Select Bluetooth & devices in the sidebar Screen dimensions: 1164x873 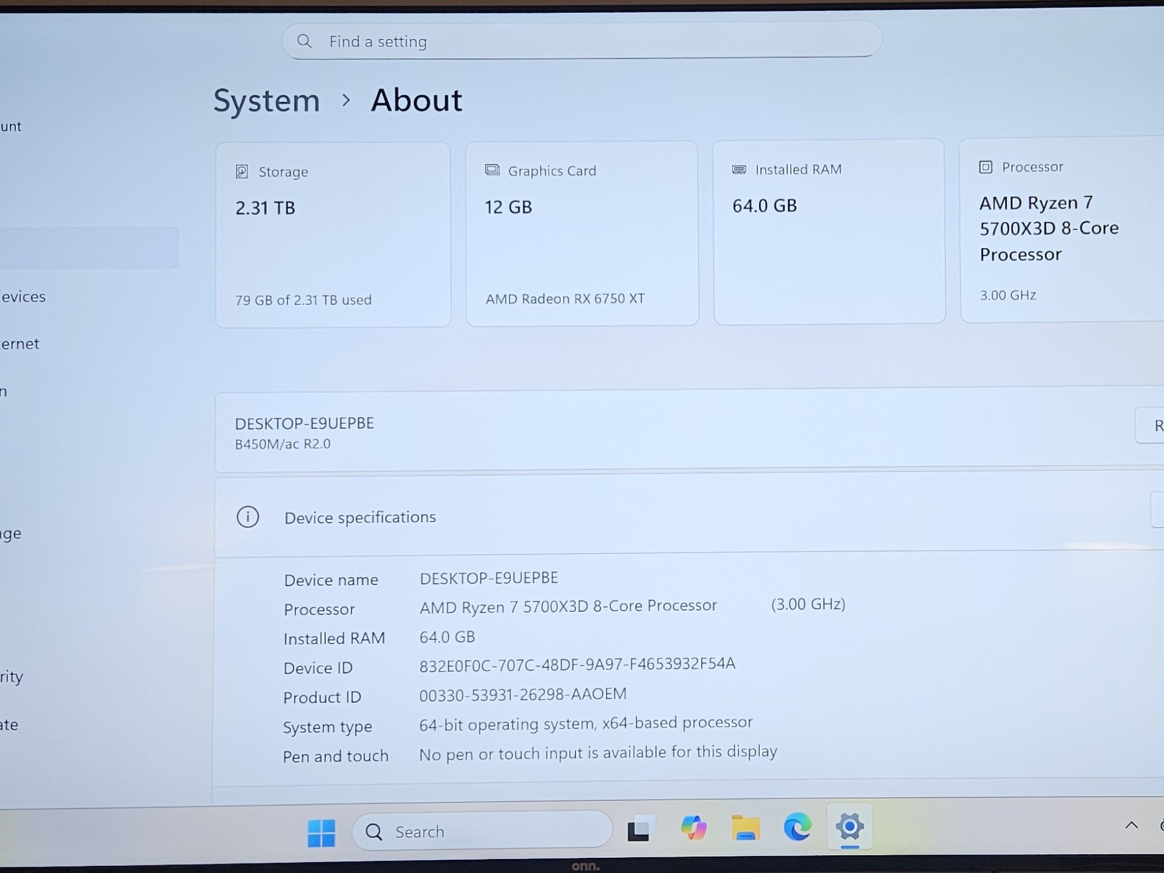point(23,296)
